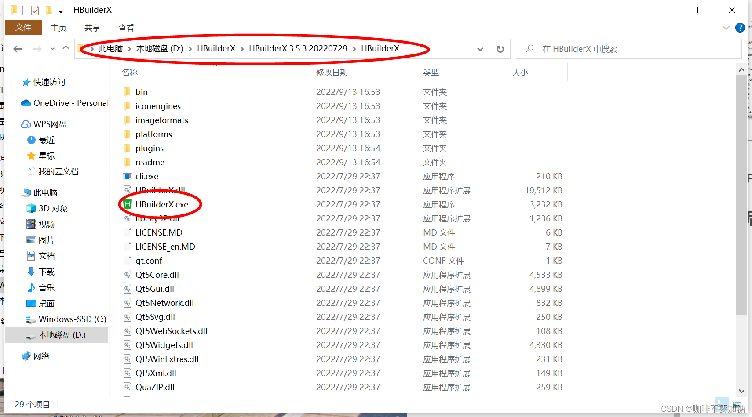The height and width of the screenshot is (417, 752).
Task: Open the readme folder
Action: (150, 162)
